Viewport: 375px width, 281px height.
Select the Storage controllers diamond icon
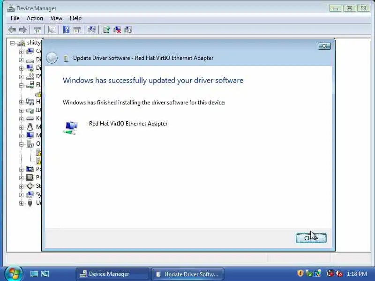(30, 186)
